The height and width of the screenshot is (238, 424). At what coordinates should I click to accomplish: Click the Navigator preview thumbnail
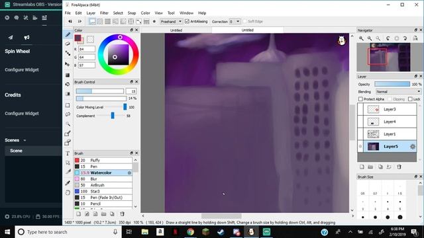point(390,57)
